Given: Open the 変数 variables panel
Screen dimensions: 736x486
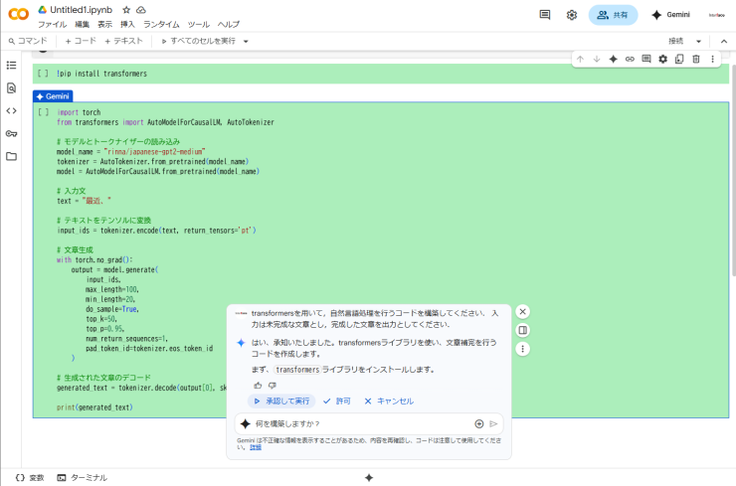Looking at the screenshot, I should point(30,478).
